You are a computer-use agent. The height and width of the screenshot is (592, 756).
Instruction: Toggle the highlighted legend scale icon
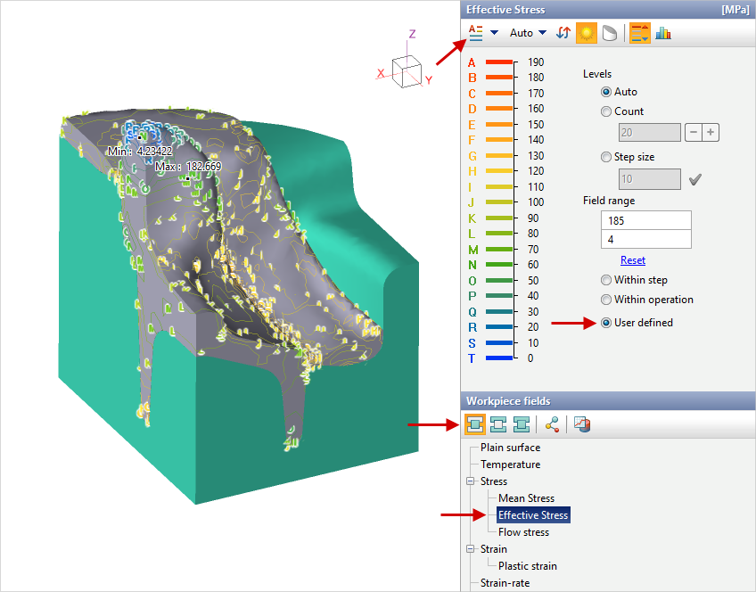[640, 32]
